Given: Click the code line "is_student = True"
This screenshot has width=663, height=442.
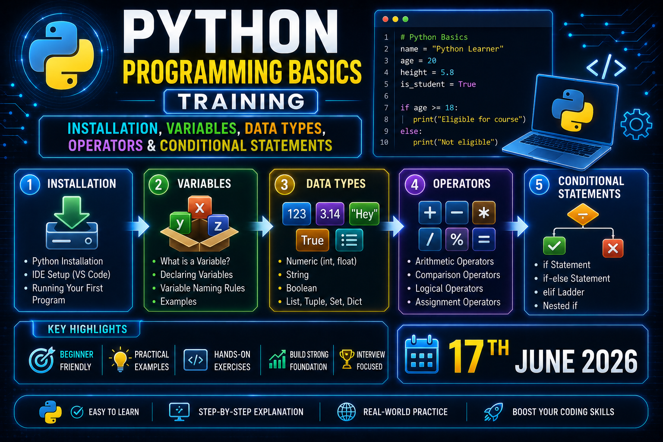Looking at the screenshot, I should 438,84.
